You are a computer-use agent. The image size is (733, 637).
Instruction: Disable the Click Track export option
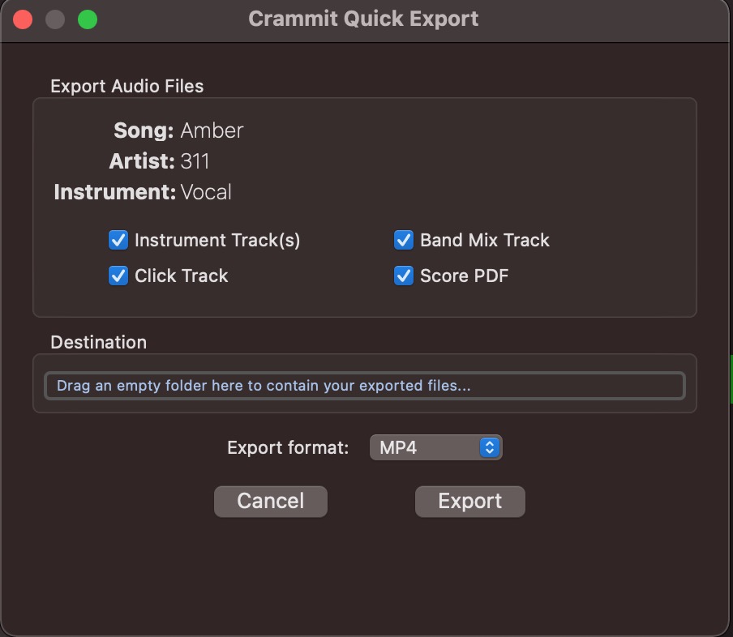point(118,276)
